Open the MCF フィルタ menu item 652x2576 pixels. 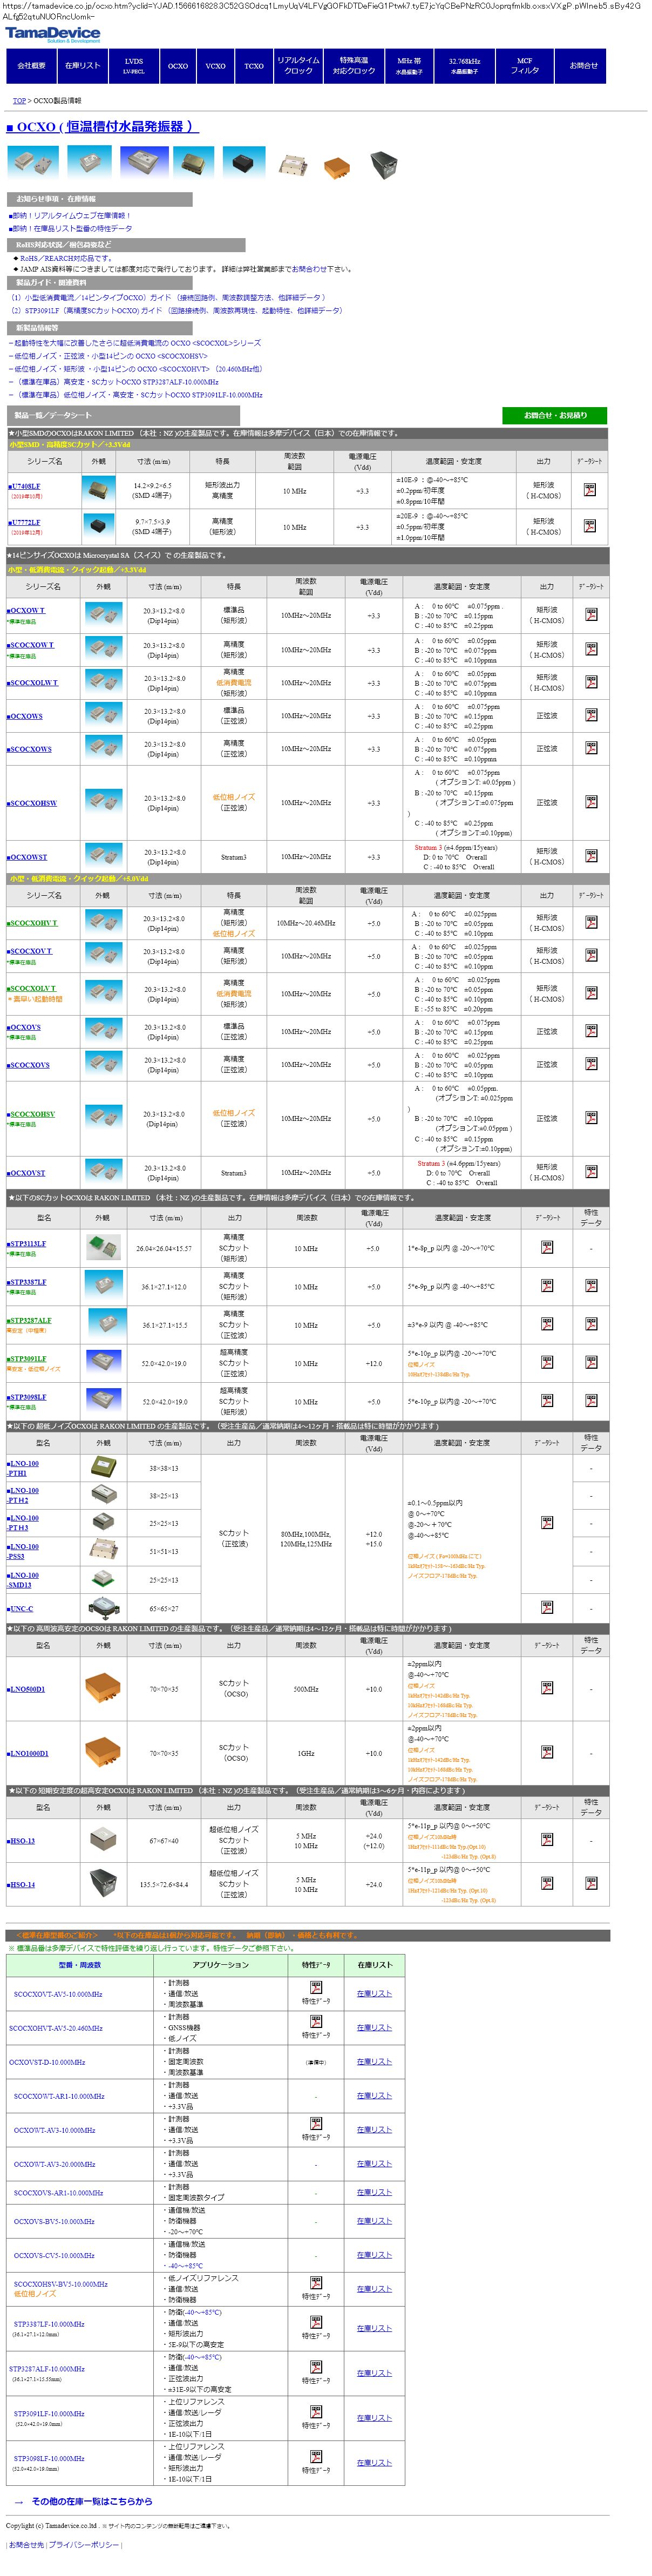pyautogui.click(x=525, y=66)
